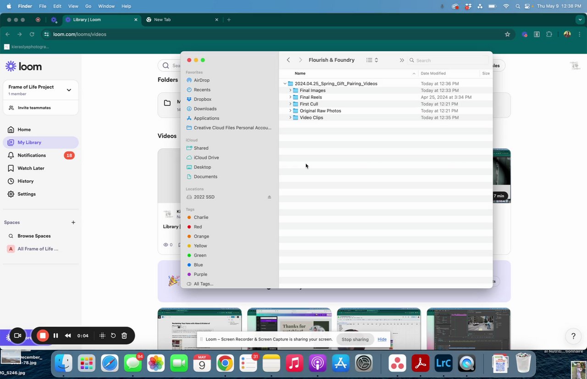Go back in Finder window
The image size is (587, 379).
[x=288, y=60]
